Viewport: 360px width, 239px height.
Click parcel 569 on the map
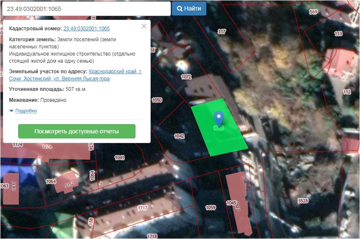click(313, 12)
